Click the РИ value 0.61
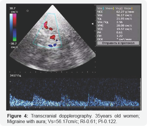Screen dimensions: 147x126 [119, 32]
